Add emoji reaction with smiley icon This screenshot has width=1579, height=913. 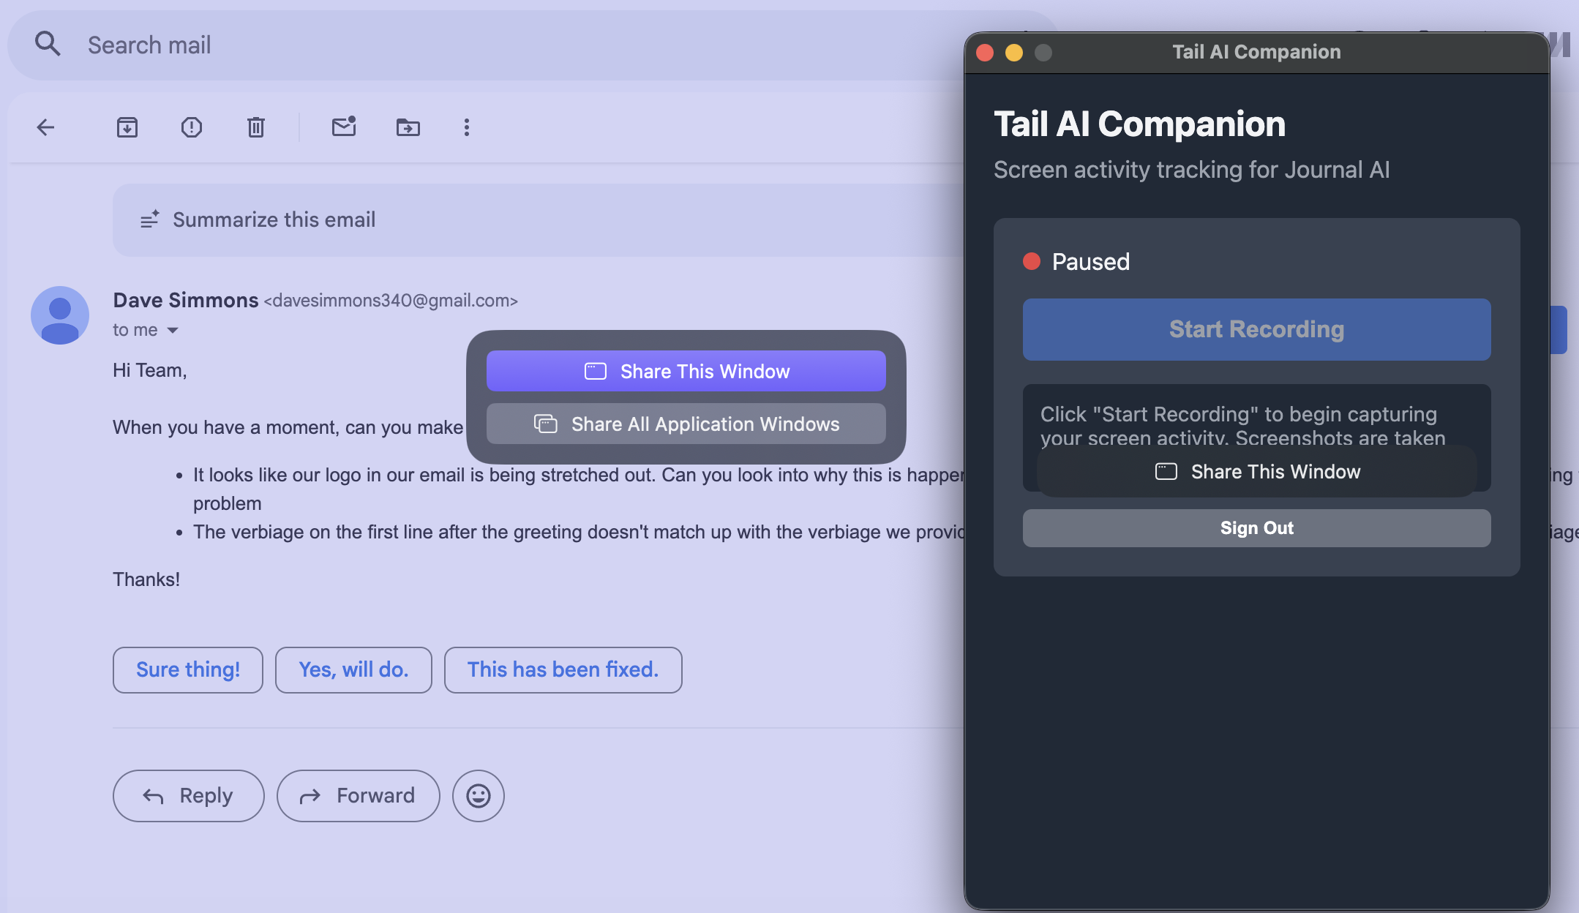click(x=479, y=796)
